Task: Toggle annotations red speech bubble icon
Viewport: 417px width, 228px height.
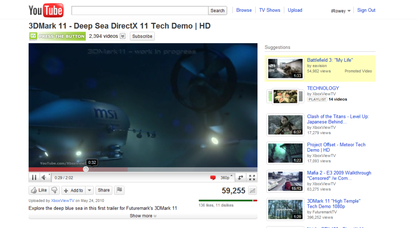Action: tap(213, 178)
